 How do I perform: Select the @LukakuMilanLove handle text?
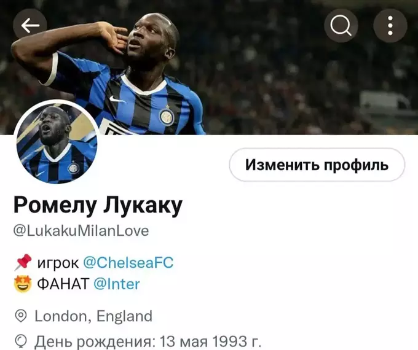click(x=81, y=231)
